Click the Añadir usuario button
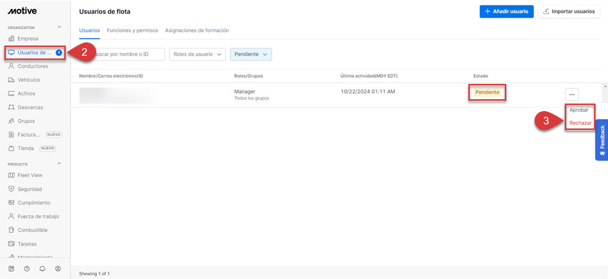Viewport: 608px width, 279px height. pyautogui.click(x=506, y=11)
